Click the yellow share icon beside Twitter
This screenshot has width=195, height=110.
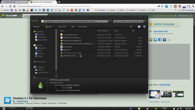click(x=151, y=40)
